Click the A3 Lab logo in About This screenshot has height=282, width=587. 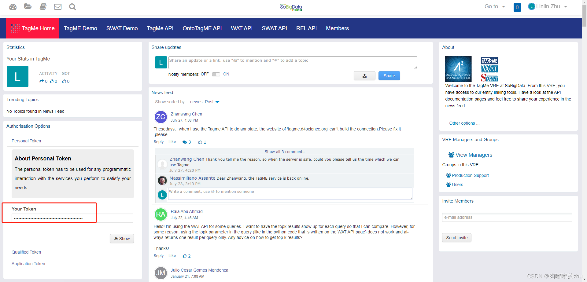[x=458, y=69]
